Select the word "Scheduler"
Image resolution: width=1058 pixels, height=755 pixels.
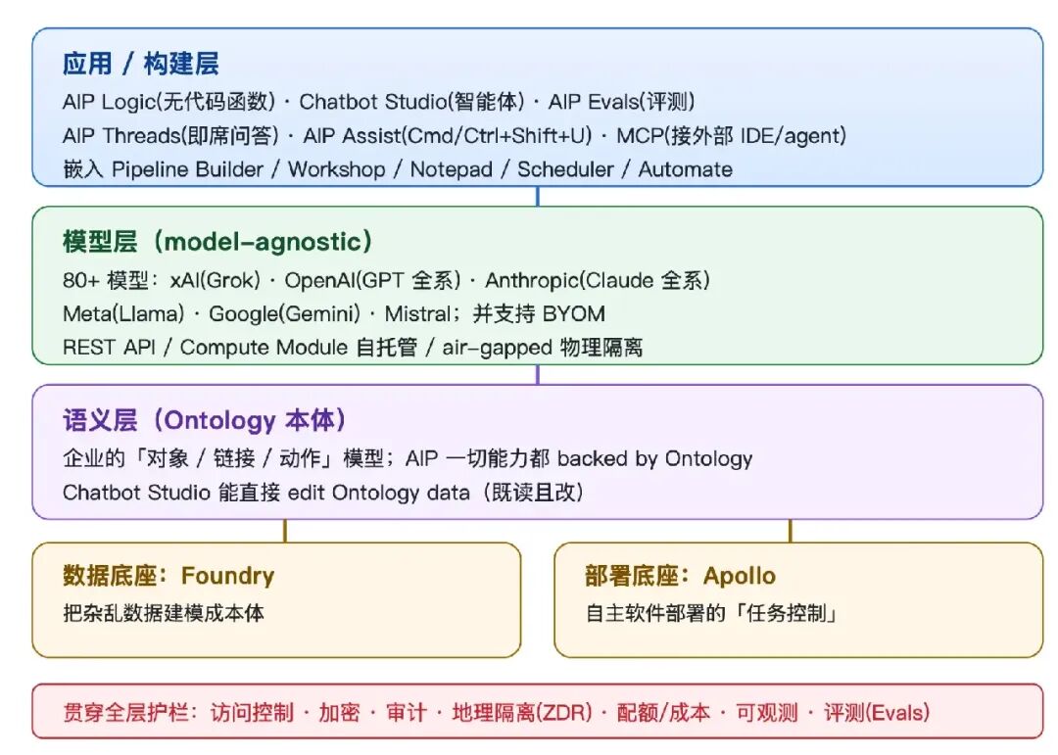click(565, 169)
